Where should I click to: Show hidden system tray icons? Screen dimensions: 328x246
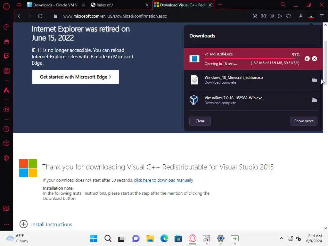[x=281, y=238]
